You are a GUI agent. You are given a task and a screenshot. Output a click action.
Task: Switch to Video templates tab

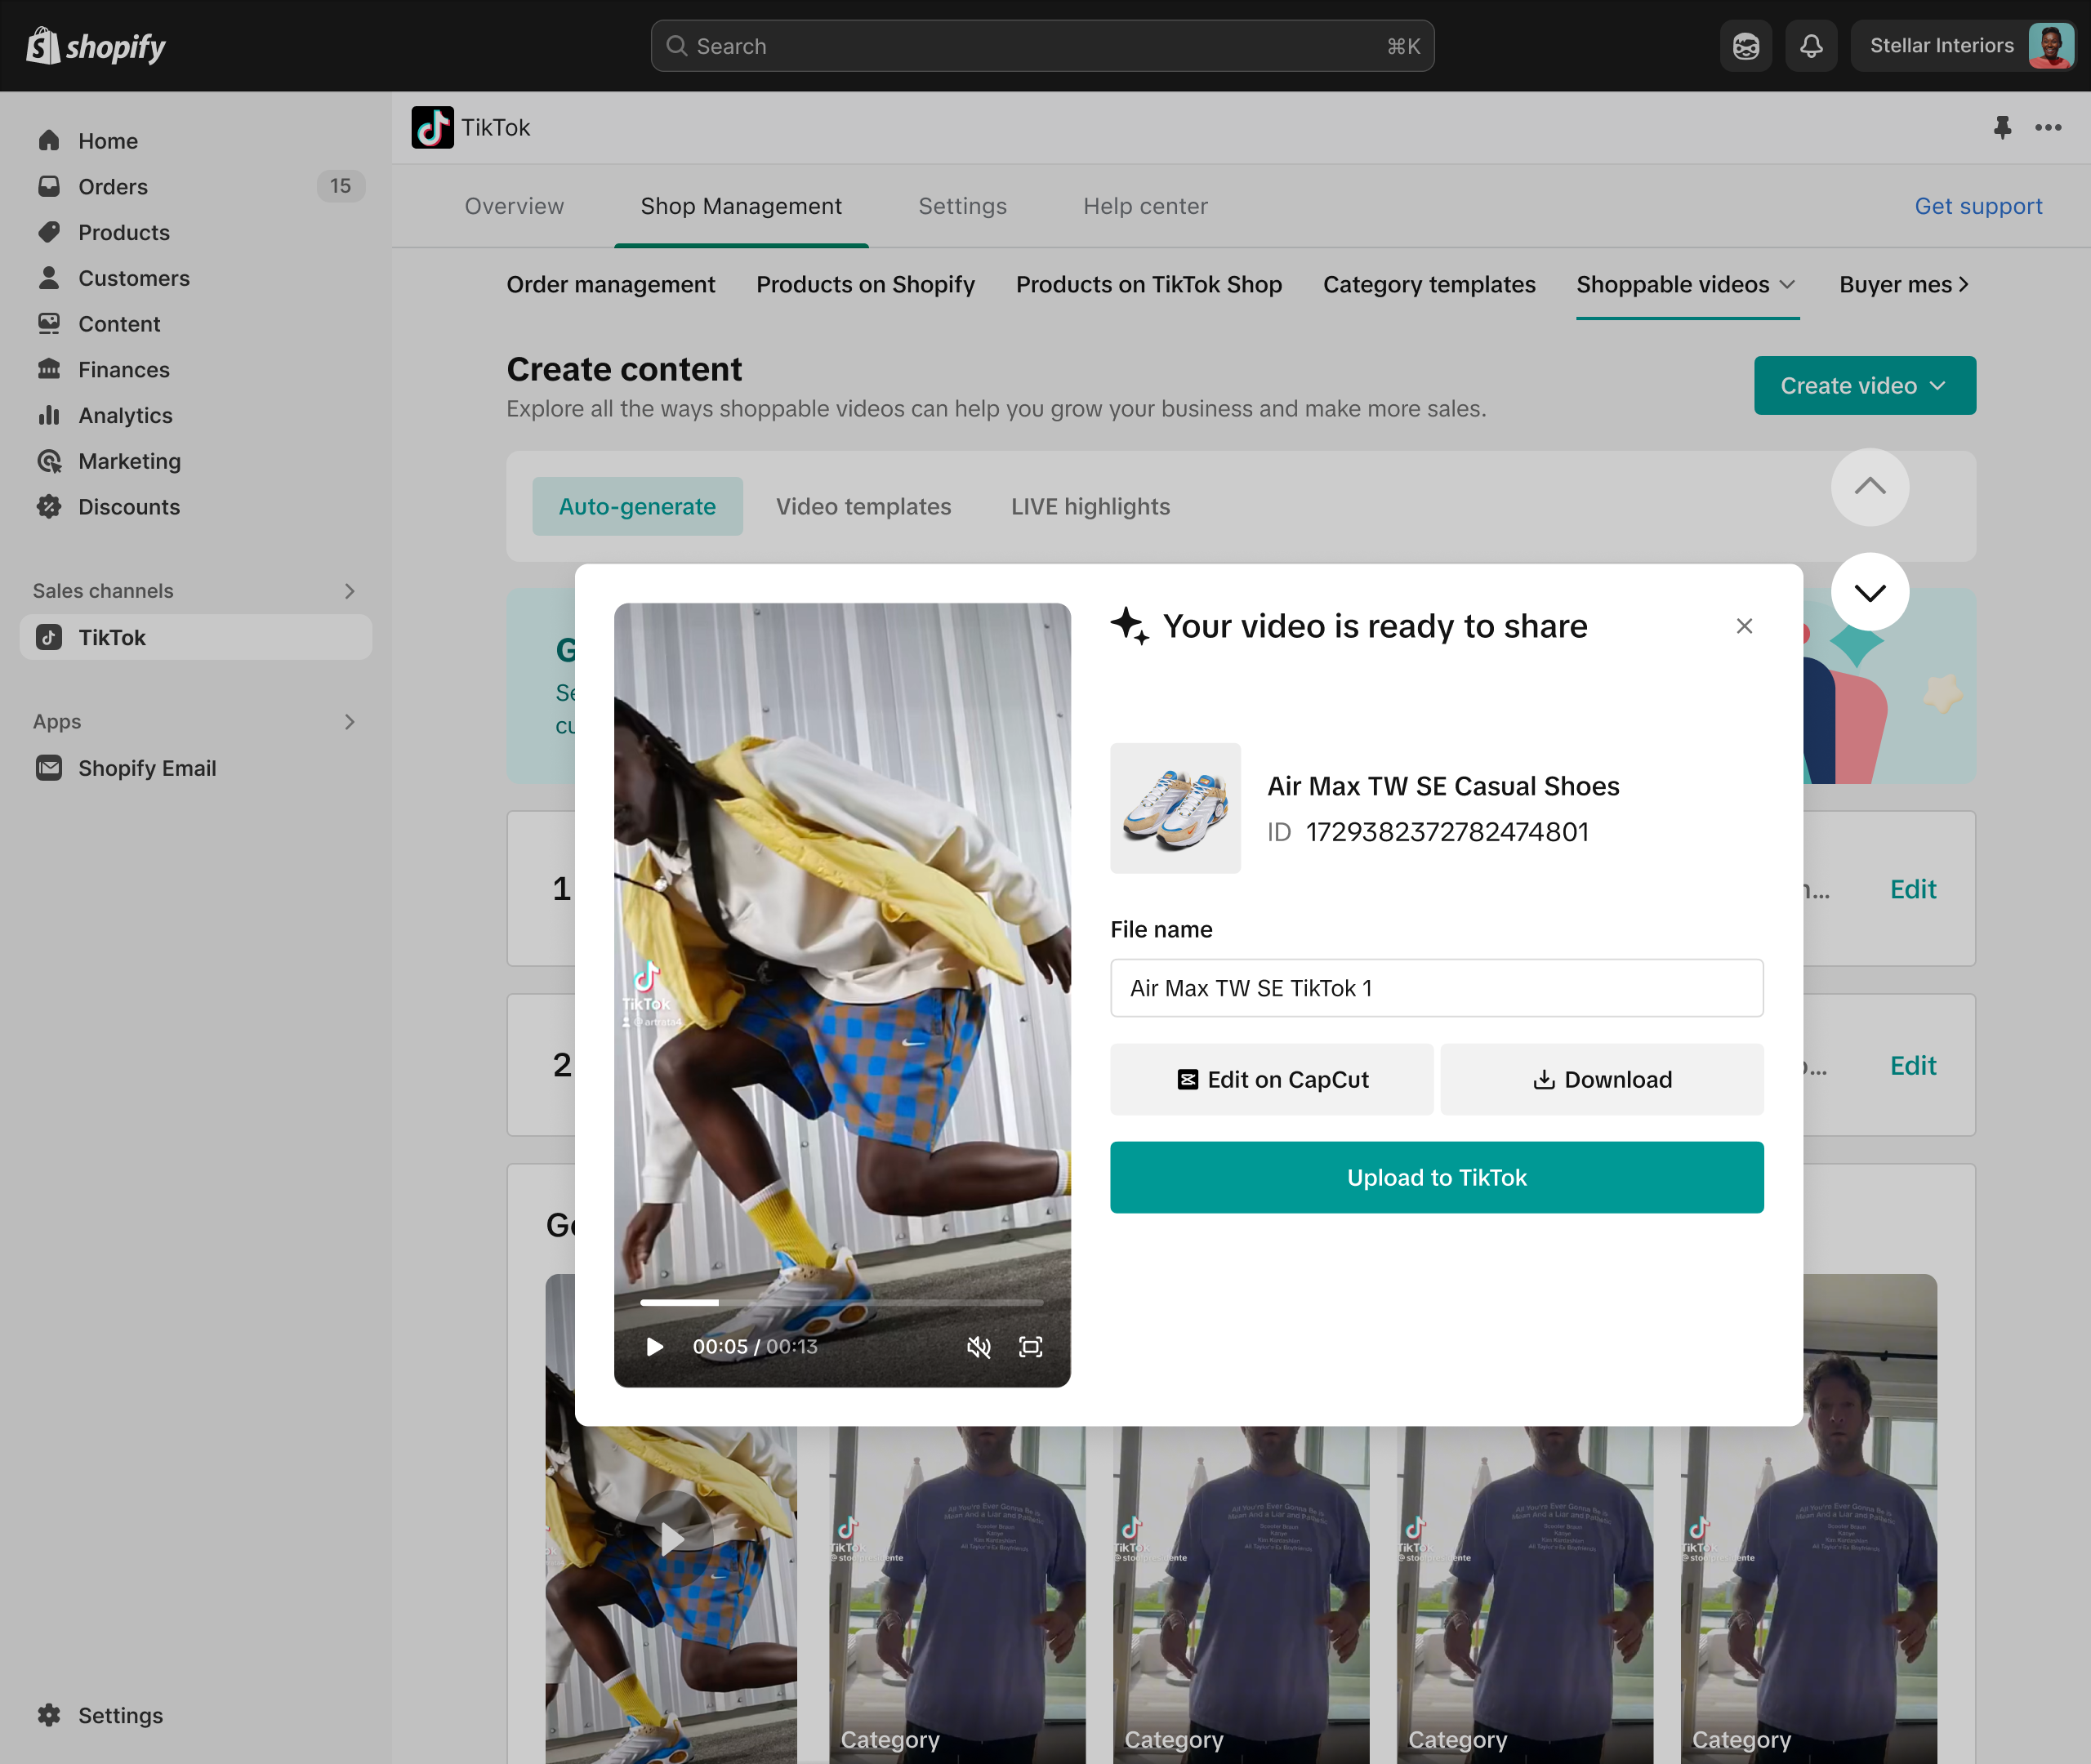pos(863,507)
